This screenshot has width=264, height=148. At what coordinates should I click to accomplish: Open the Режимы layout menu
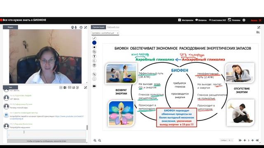(234, 20)
